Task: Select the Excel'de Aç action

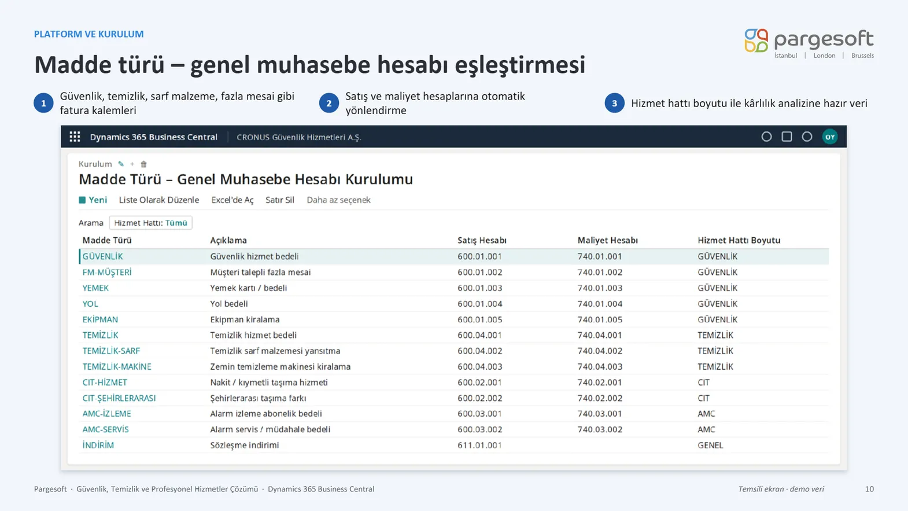Action: [232, 200]
